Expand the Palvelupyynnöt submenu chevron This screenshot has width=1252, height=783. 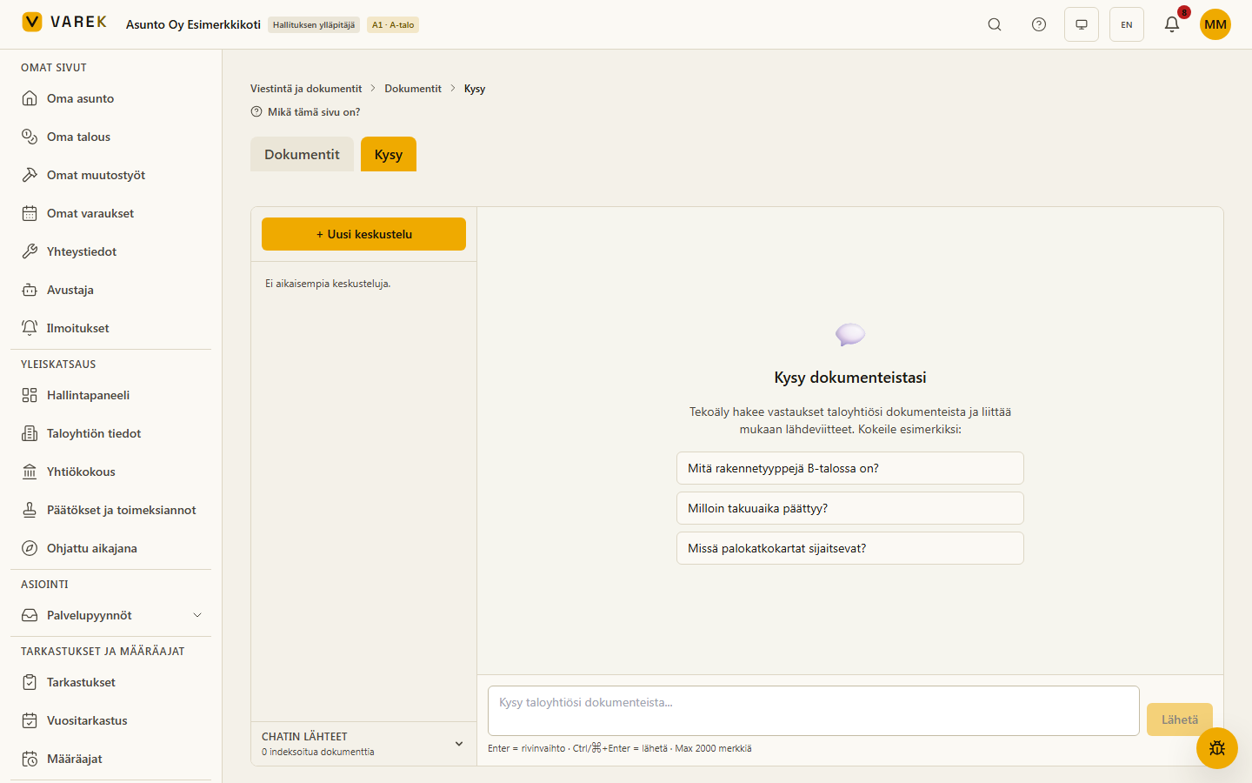pyautogui.click(x=197, y=615)
